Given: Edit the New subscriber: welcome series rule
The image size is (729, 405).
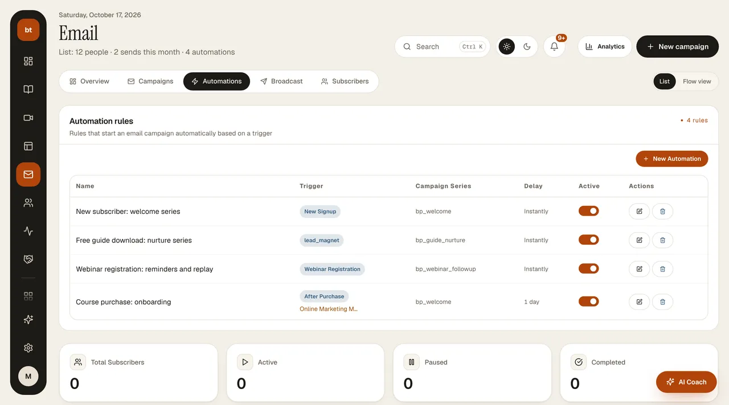Looking at the screenshot, I should (x=640, y=211).
